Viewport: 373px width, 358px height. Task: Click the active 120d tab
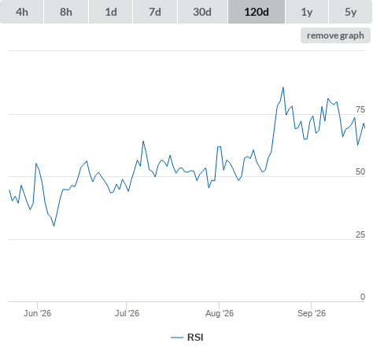257,12
